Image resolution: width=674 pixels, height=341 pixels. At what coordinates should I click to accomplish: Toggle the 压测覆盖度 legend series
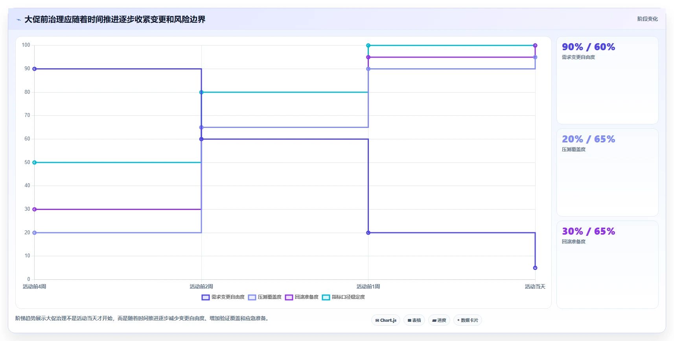pos(265,297)
